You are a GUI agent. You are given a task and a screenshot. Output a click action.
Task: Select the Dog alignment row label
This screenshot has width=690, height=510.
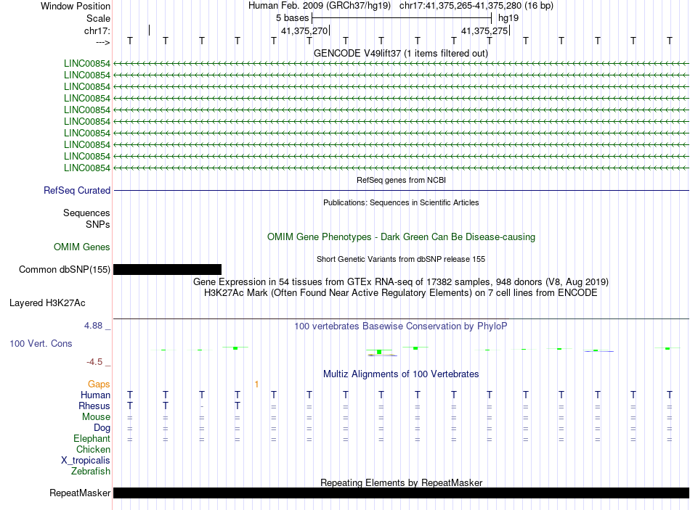[x=102, y=428]
